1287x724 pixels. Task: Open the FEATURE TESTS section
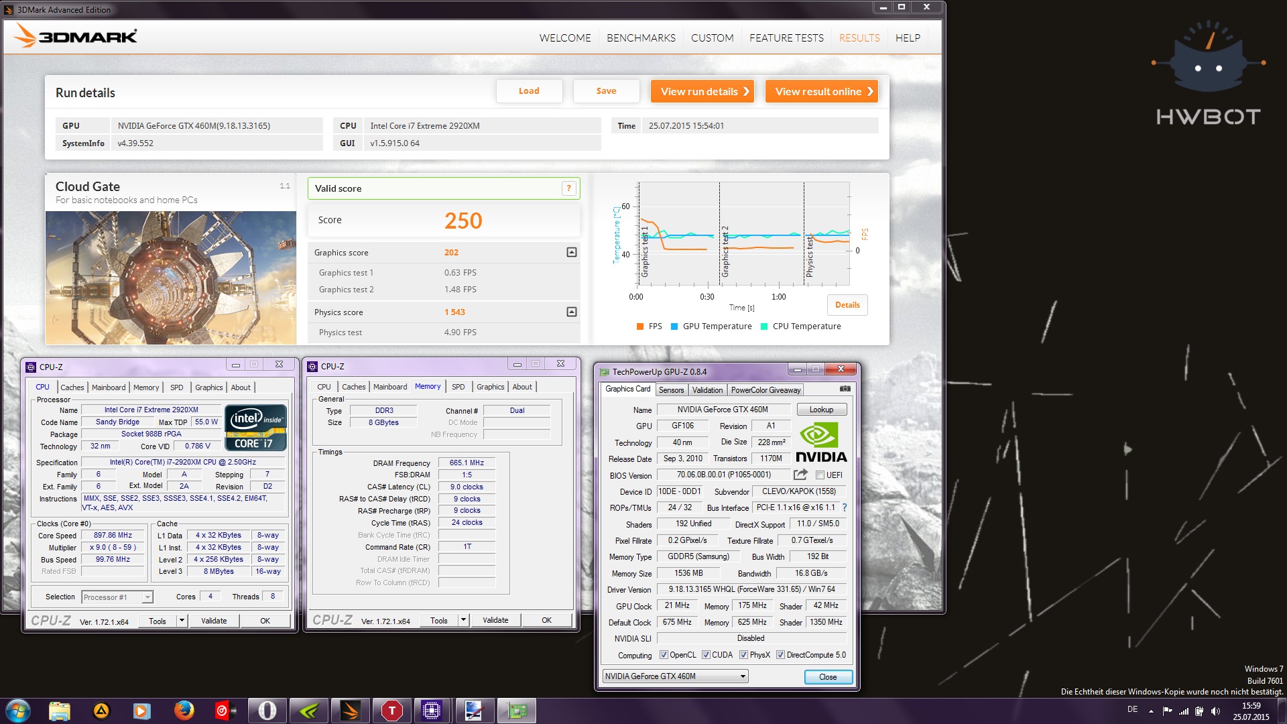click(786, 38)
